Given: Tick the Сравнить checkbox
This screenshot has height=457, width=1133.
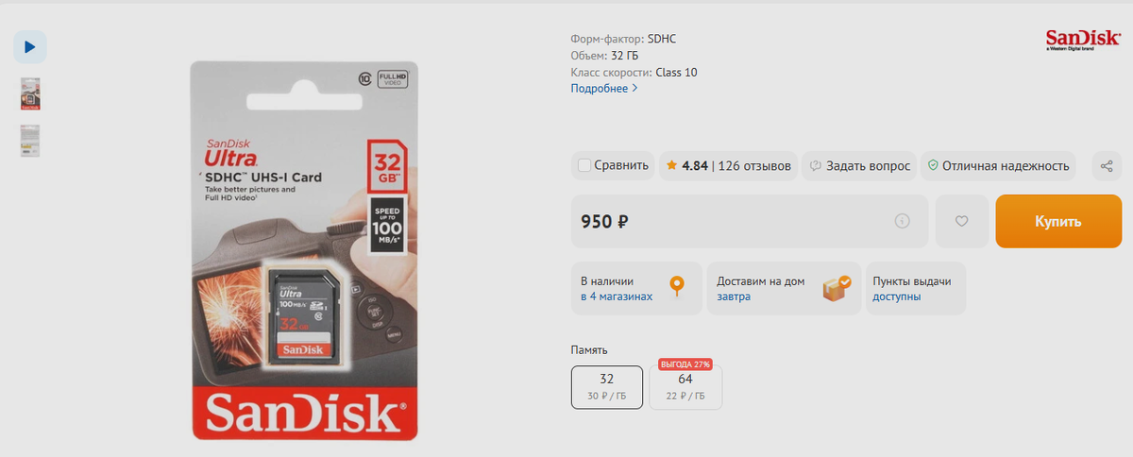Looking at the screenshot, I should tap(584, 166).
